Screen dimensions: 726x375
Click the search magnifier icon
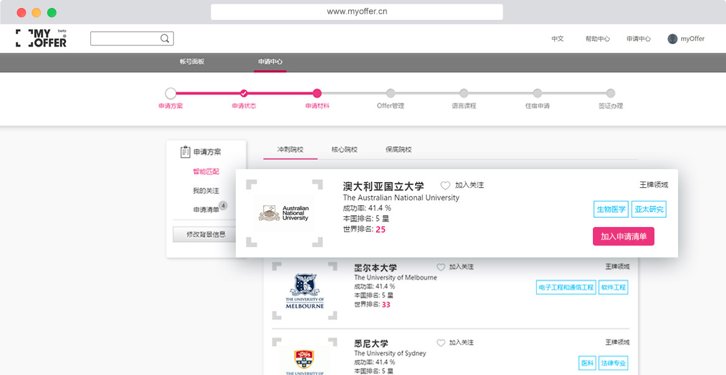point(165,39)
